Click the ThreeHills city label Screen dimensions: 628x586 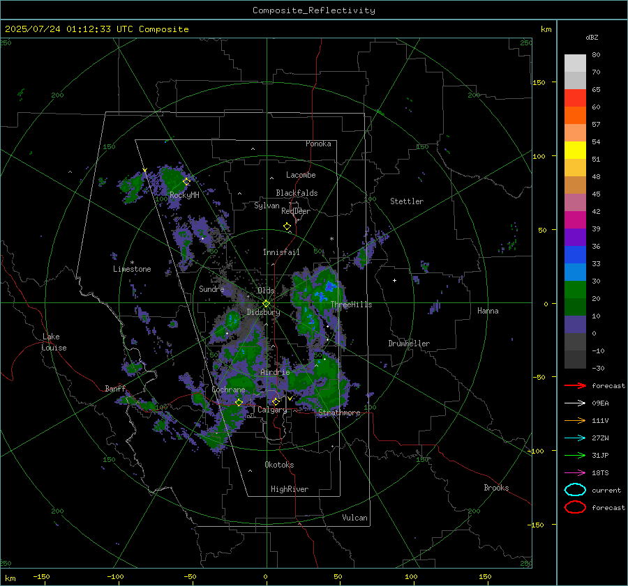click(x=351, y=304)
